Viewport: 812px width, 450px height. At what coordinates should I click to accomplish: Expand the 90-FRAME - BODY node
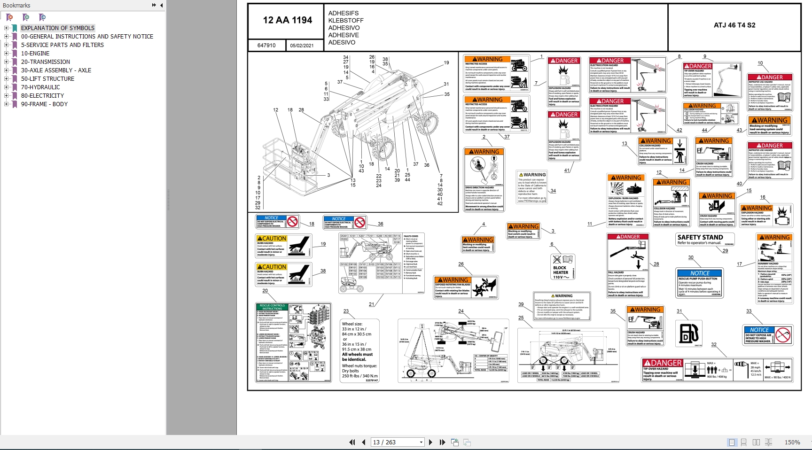(x=7, y=104)
